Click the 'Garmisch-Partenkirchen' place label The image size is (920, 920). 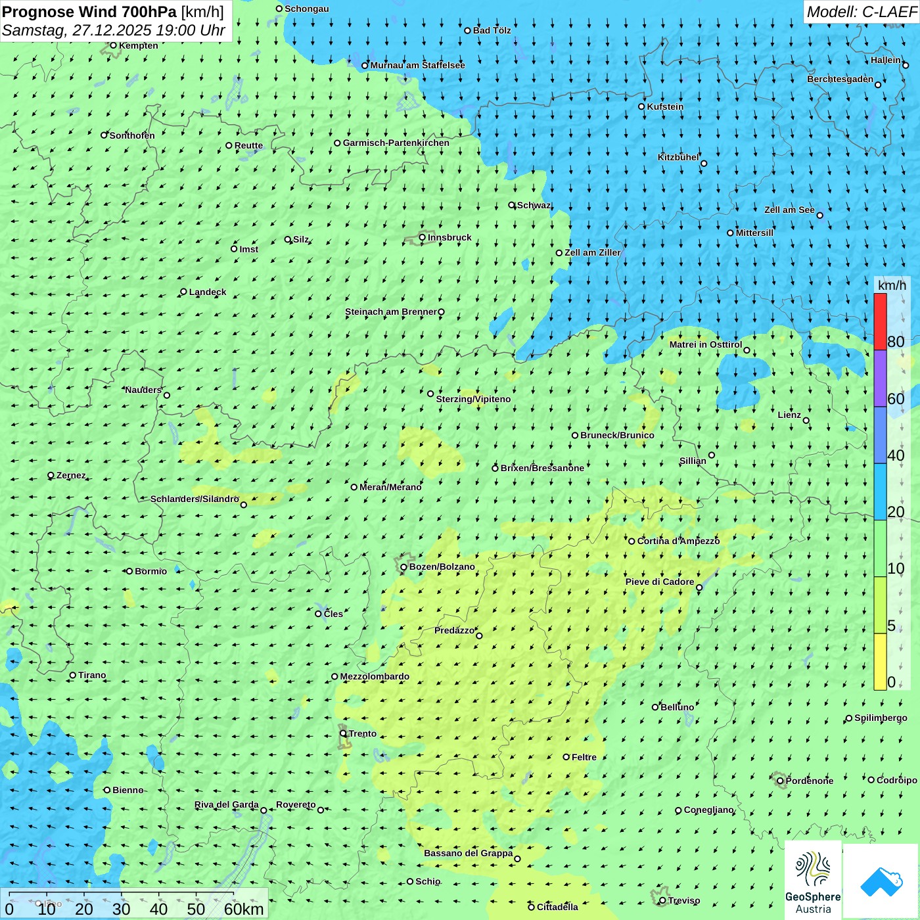tap(396, 143)
